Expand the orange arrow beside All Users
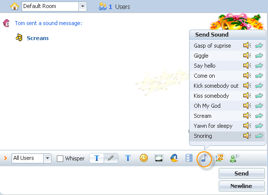This screenshot has width=268, height=195. [x=6, y=158]
